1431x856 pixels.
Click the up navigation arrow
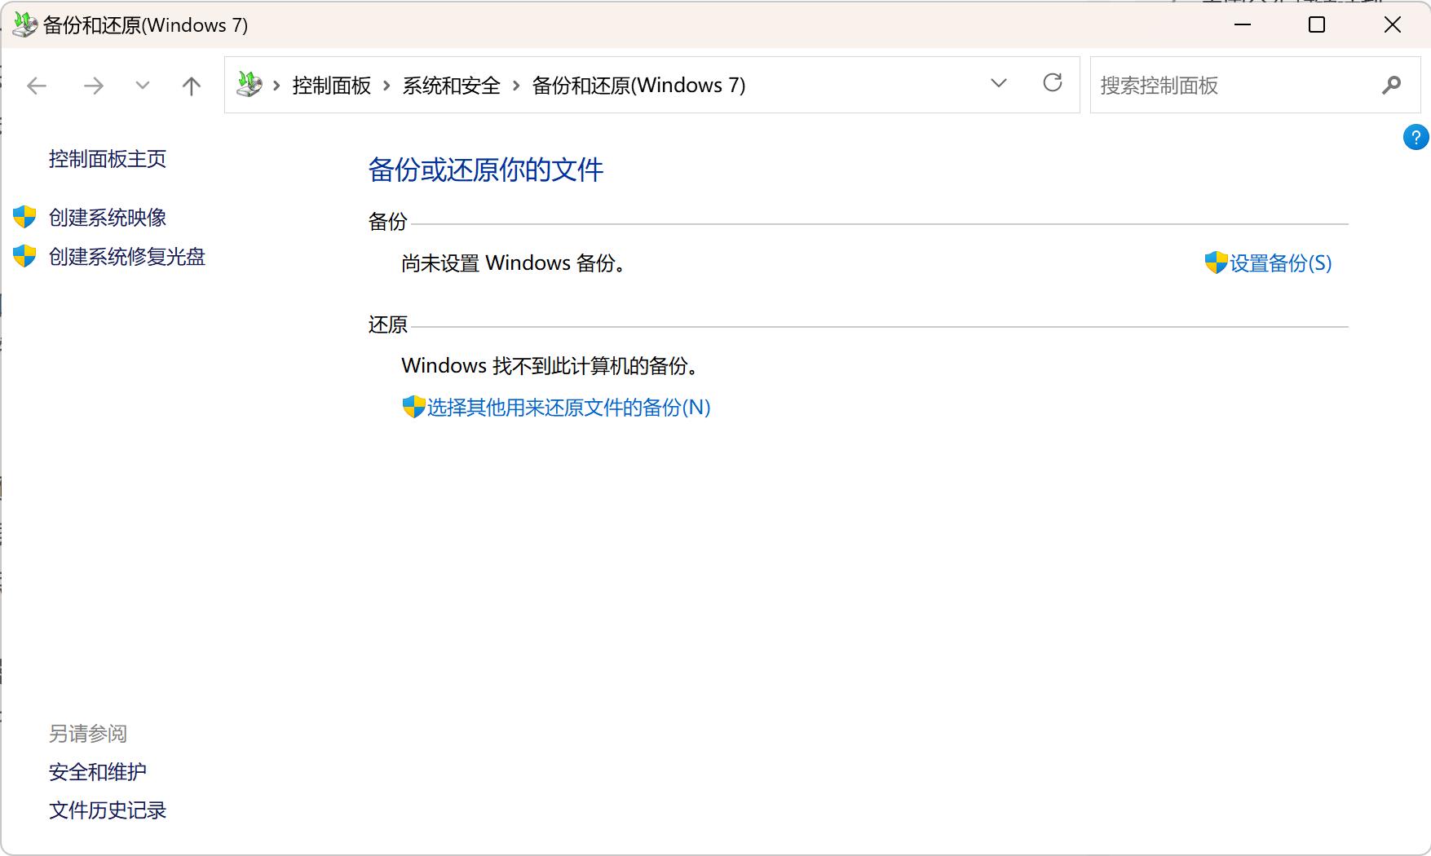pyautogui.click(x=191, y=85)
